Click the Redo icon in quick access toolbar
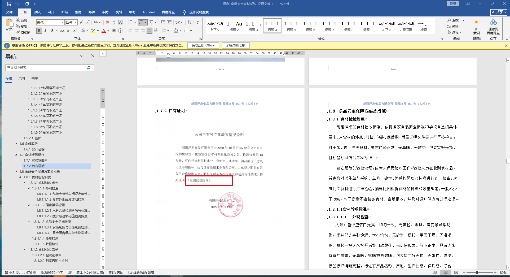This screenshot has height=277, width=510. tap(27, 4)
